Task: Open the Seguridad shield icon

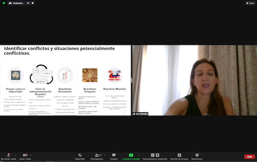Action: [80, 155]
